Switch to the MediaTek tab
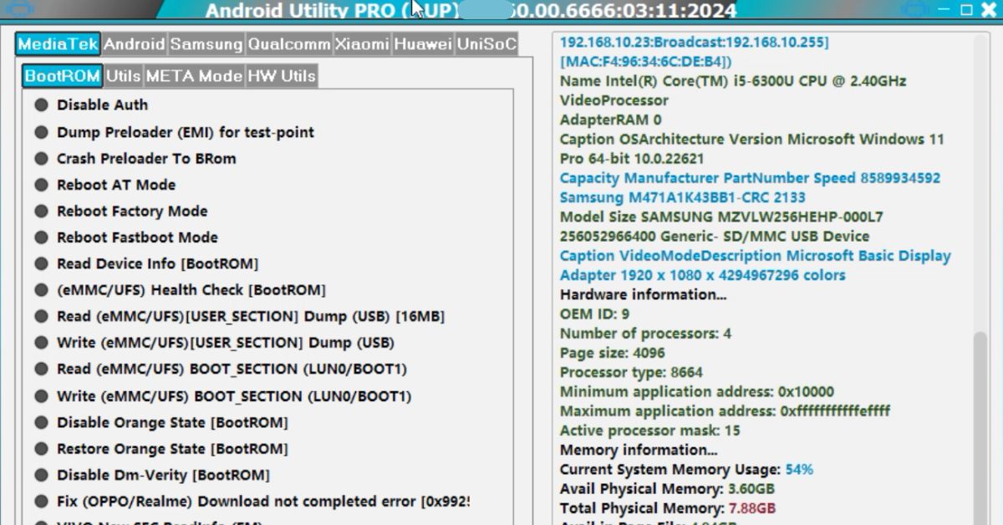Viewport: 1003px width, 525px height. coord(59,44)
